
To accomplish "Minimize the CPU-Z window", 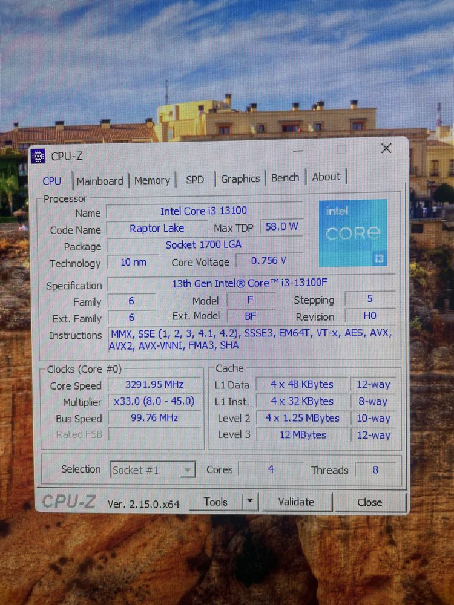I will pyautogui.click(x=298, y=151).
